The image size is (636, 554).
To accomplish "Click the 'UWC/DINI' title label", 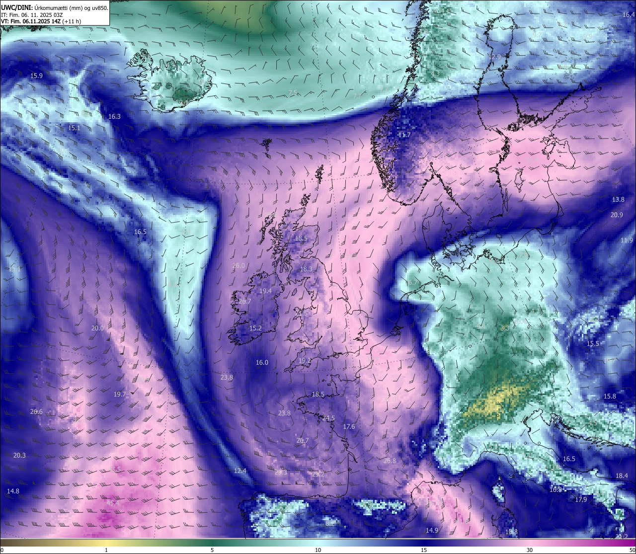I will point(16,7).
